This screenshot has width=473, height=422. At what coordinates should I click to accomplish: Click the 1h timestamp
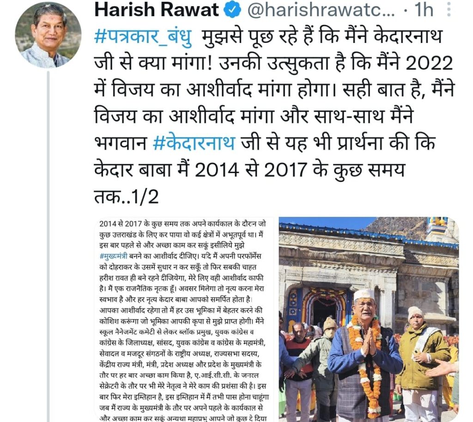tap(424, 10)
